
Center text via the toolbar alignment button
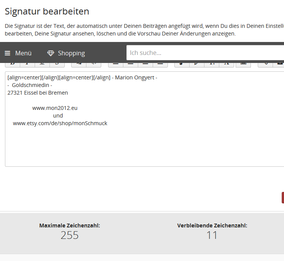(x=131, y=63)
